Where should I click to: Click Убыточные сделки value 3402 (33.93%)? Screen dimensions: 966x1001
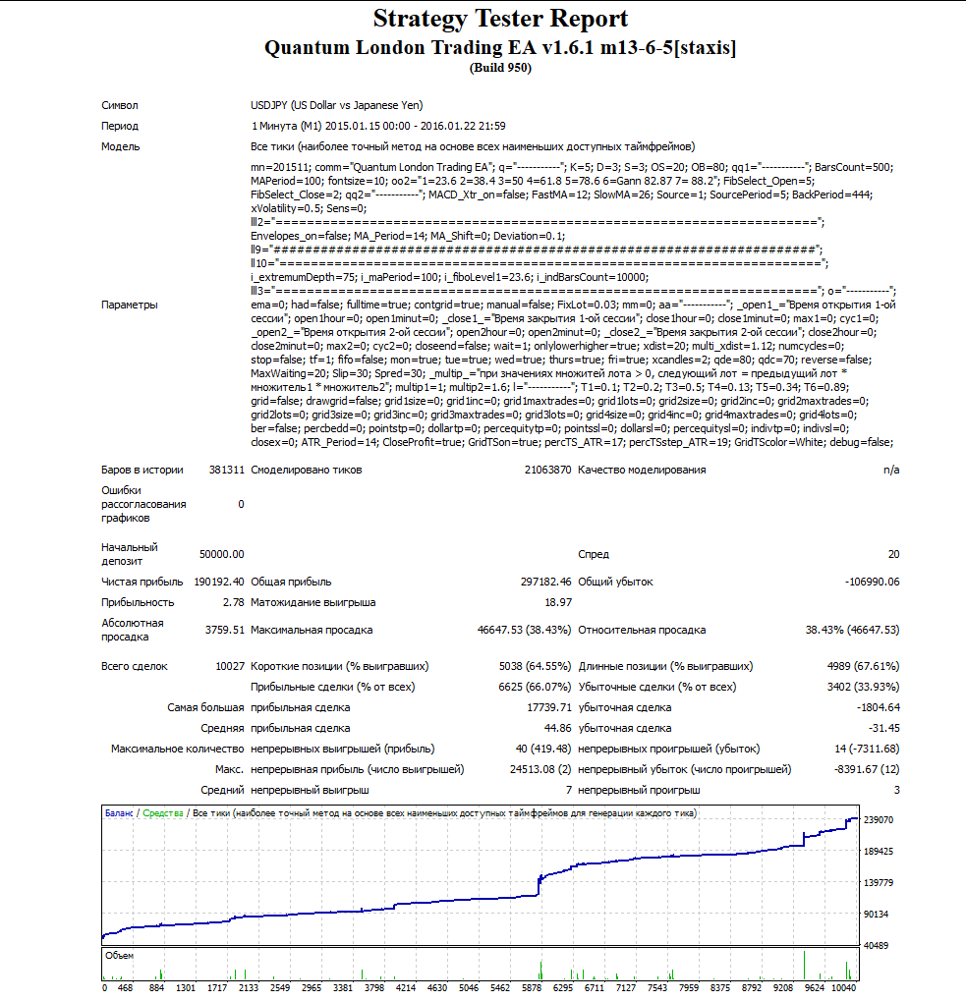pos(863,687)
